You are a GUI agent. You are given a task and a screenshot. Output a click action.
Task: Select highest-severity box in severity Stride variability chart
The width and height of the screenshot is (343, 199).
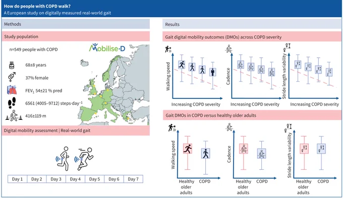click(329, 72)
